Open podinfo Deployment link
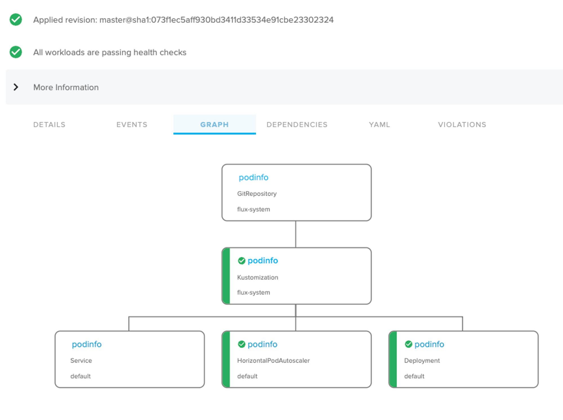The image size is (563, 420). [x=429, y=344]
